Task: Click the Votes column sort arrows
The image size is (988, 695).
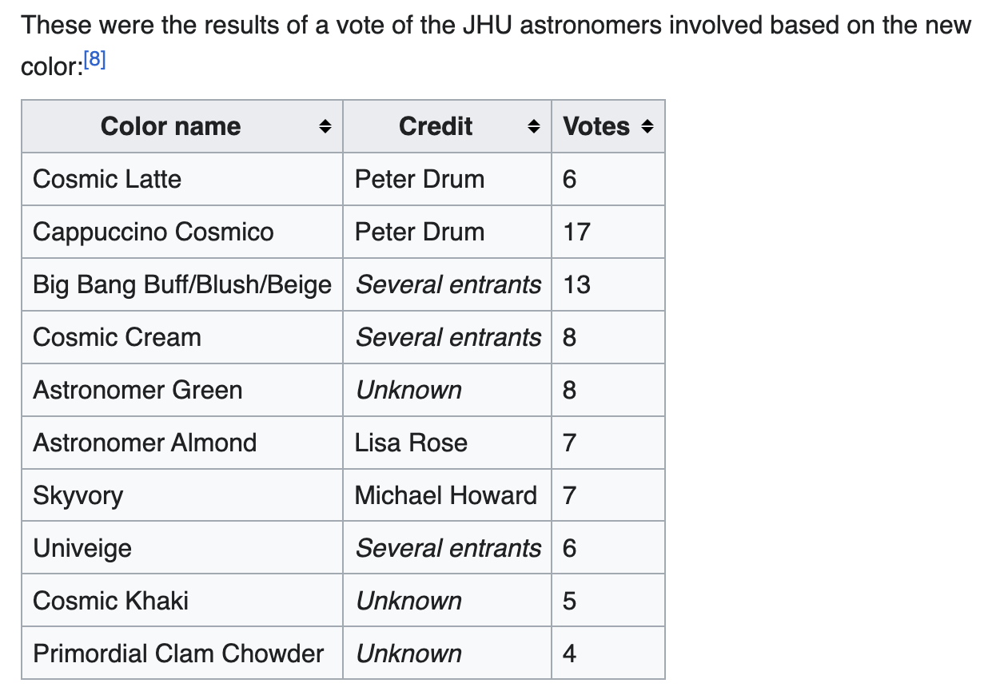Action: point(647,126)
